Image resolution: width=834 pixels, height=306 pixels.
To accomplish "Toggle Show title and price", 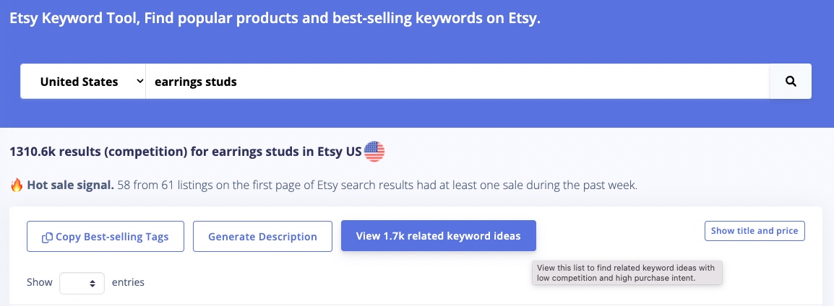I will click(x=755, y=231).
